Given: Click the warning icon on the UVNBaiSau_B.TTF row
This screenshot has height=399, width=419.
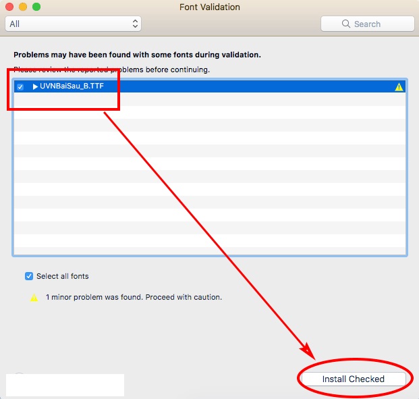Looking at the screenshot, I should [x=399, y=87].
